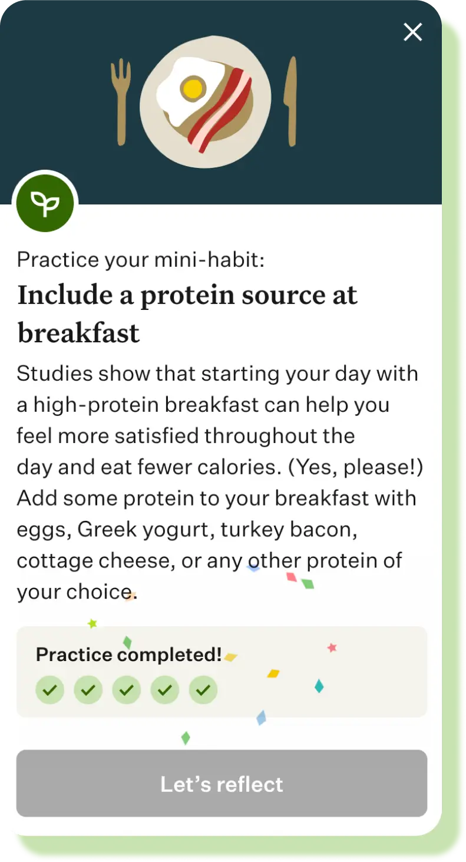This screenshot has width=466, height=862.
Task: Click the green star confetti piece
Action: pos(92,623)
